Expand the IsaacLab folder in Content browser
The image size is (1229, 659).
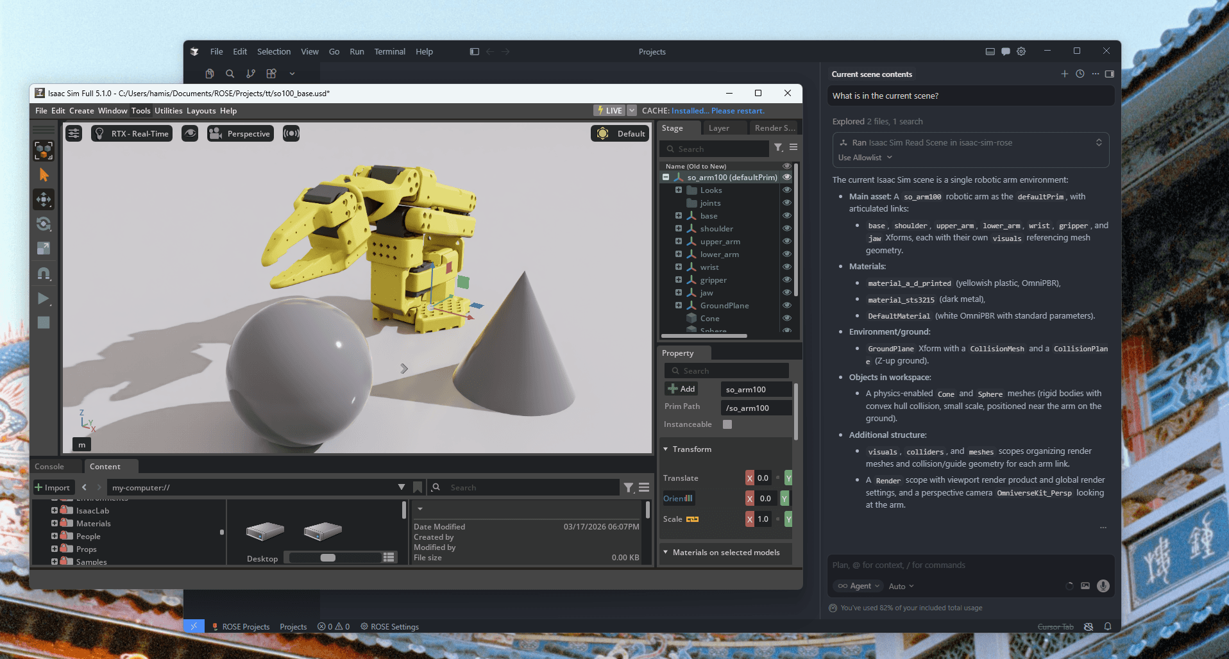click(55, 510)
